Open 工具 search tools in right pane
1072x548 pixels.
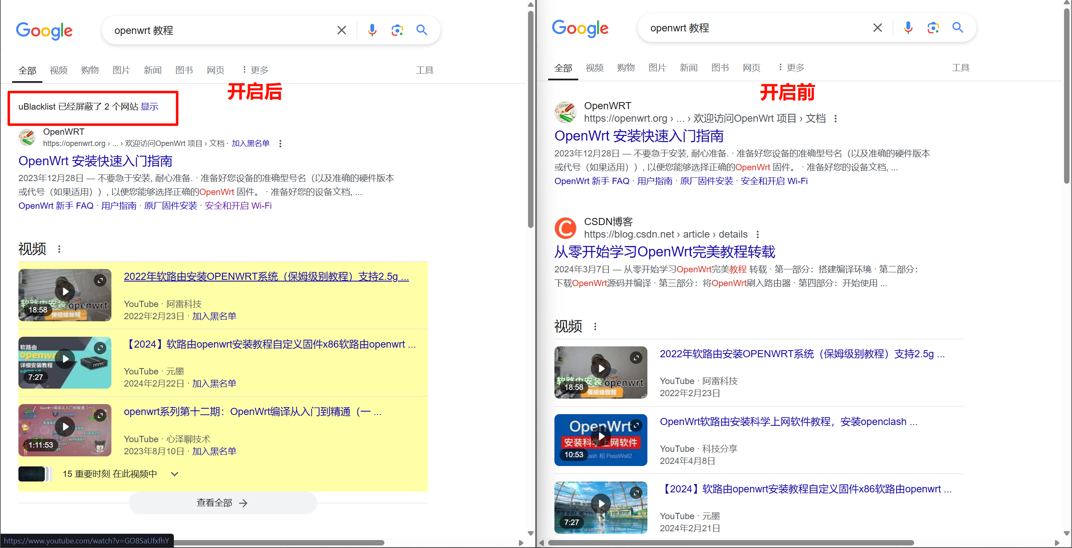point(960,68)
